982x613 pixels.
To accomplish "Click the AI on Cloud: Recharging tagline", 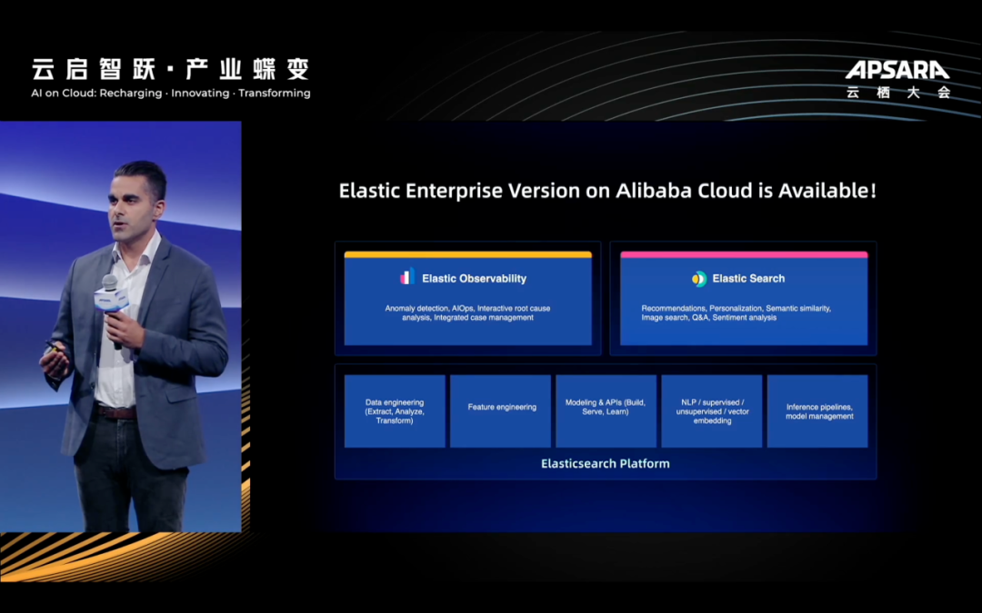I will coord(171,94).
